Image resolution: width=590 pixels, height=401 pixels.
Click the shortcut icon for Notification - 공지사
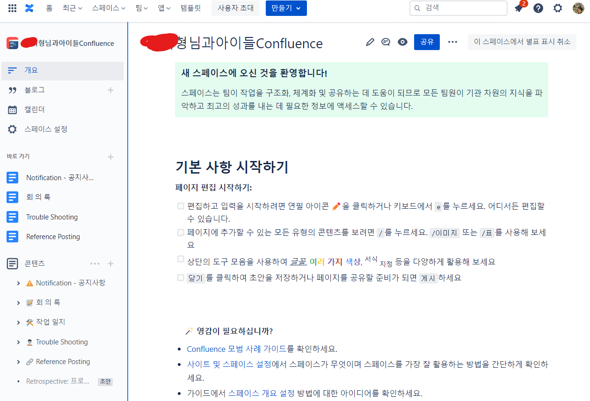[x=13, y=177]
